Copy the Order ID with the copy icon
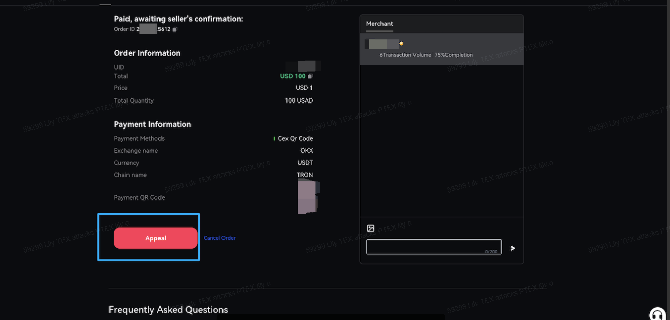Image resolution: width=670 pixels, height=320 pixels. click(175, 29)
